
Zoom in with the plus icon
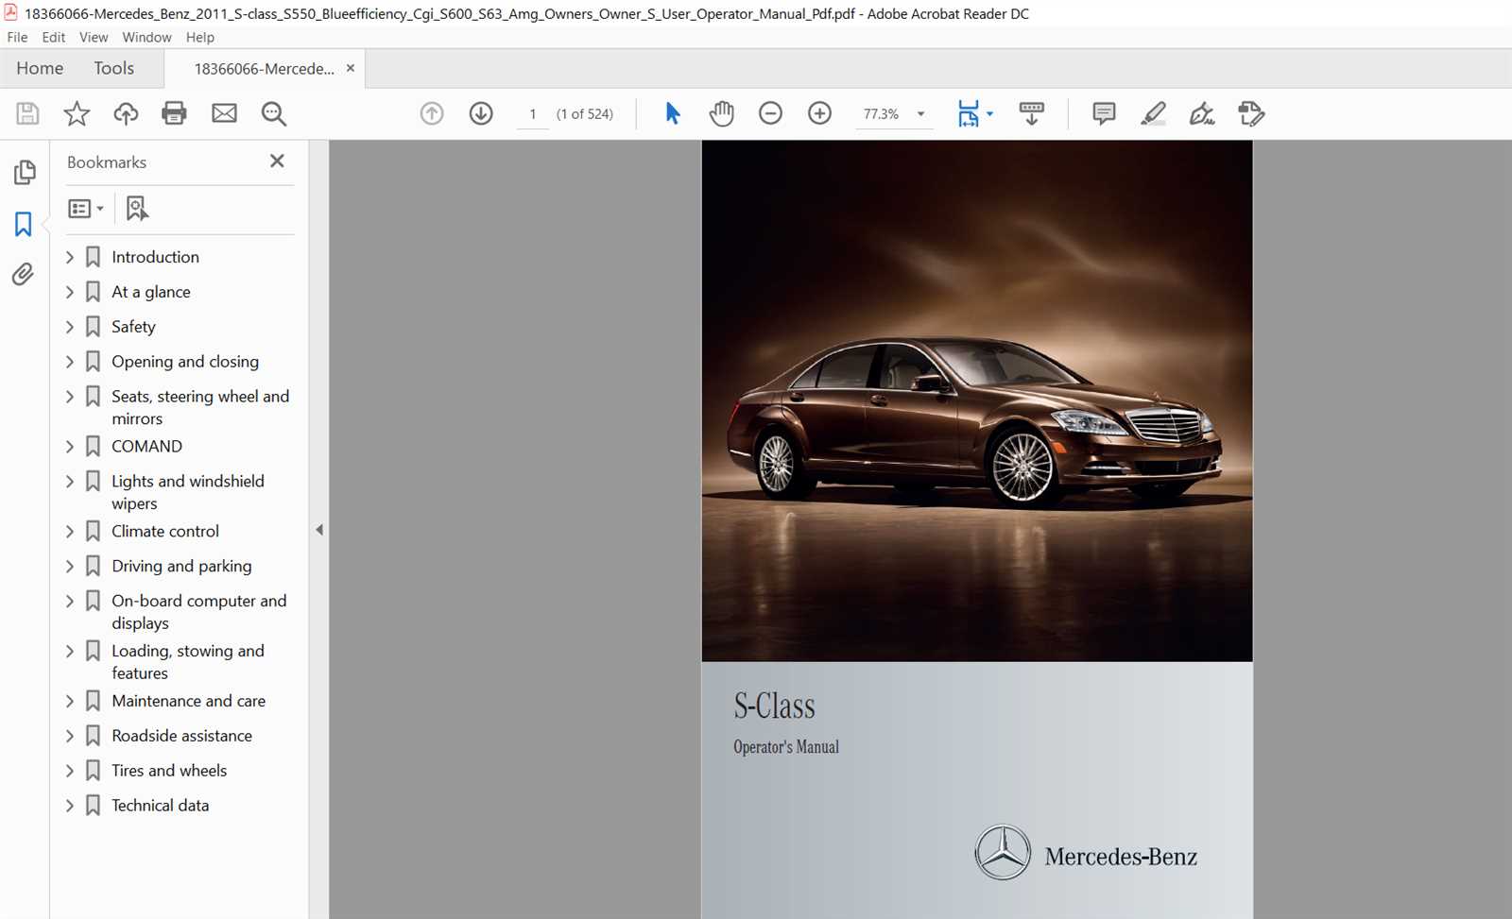820,114
